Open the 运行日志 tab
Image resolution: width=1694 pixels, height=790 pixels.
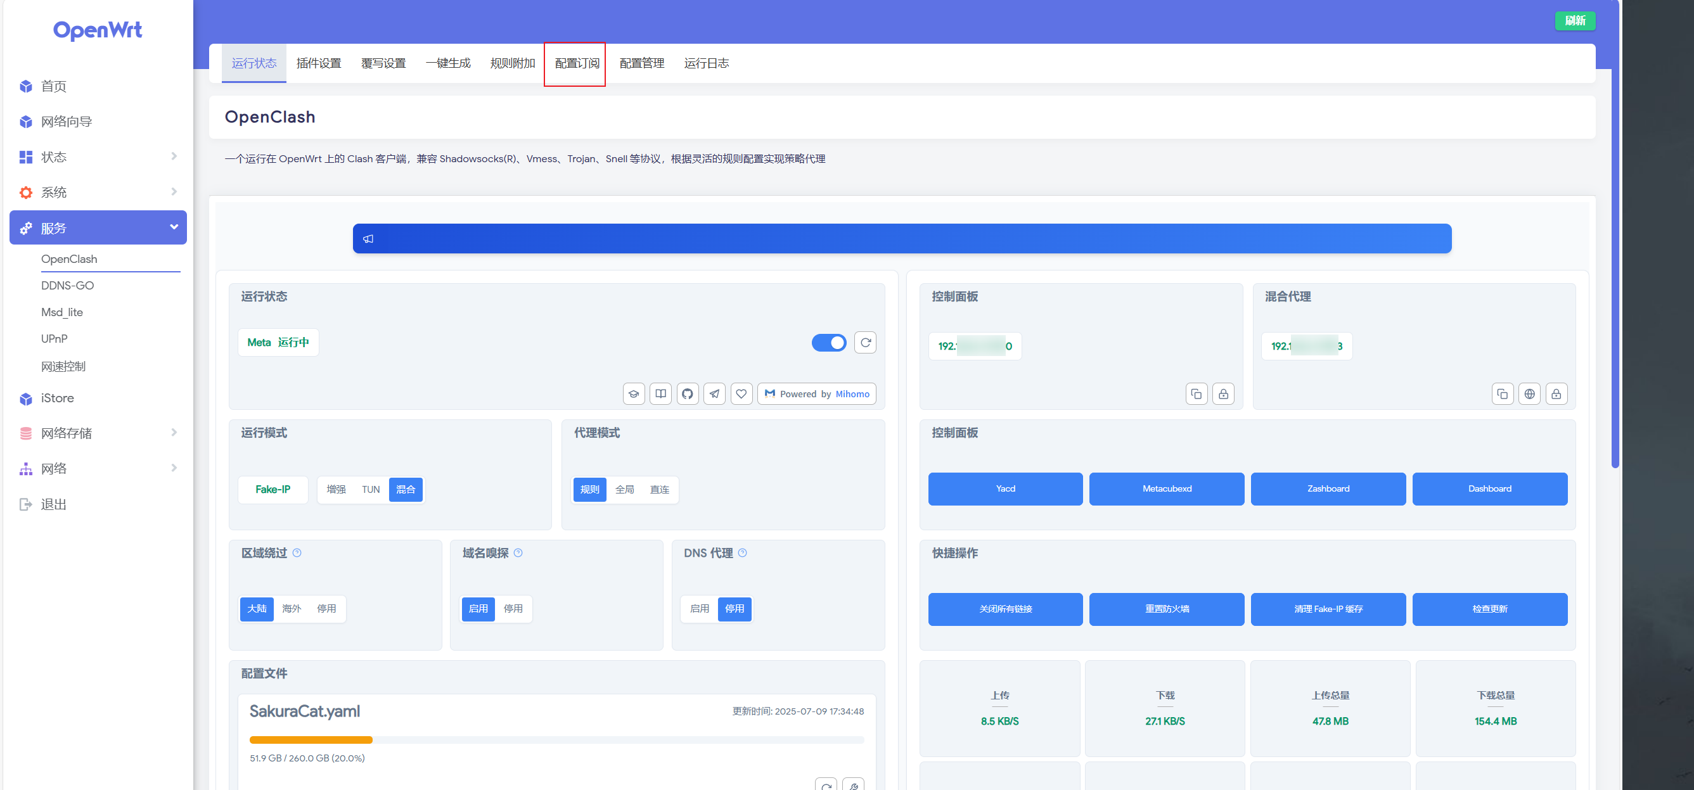[706, 63]
